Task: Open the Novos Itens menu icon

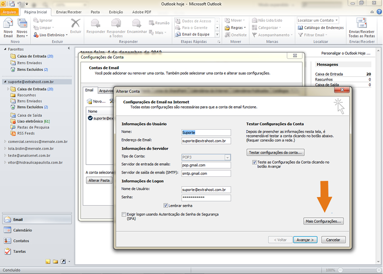Action: click(x=22, y=24)
